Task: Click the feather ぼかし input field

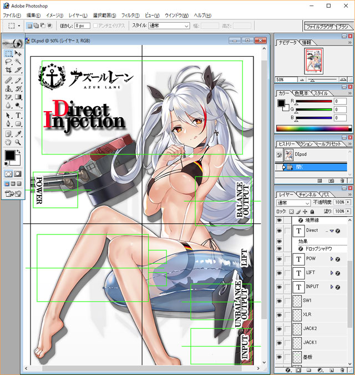Action: pyautogui.click(x=82, y=26)
